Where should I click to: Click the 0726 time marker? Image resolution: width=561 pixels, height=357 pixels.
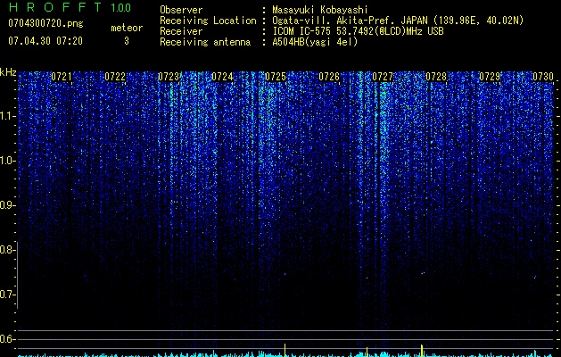[x=329, y=77]
